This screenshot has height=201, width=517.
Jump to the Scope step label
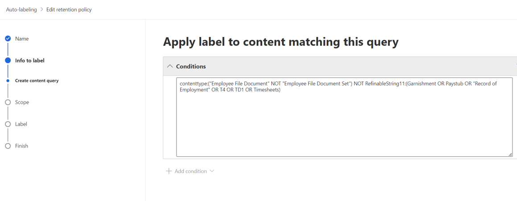(x=22, y=102)
